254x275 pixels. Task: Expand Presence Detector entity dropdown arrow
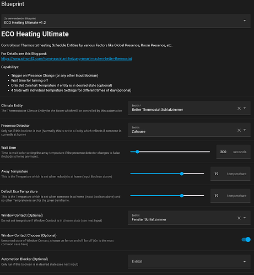(245, 130)
